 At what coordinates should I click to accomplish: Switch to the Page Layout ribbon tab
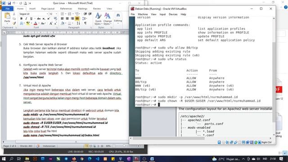click(x=48, y=9)
